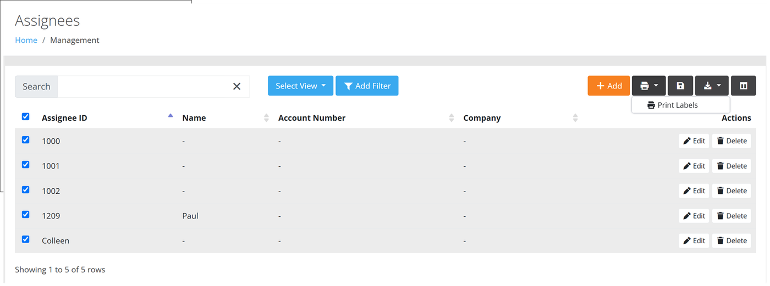The image size is (770, 286).
Task: Edit assignee 1001
Action: (694, 166)
